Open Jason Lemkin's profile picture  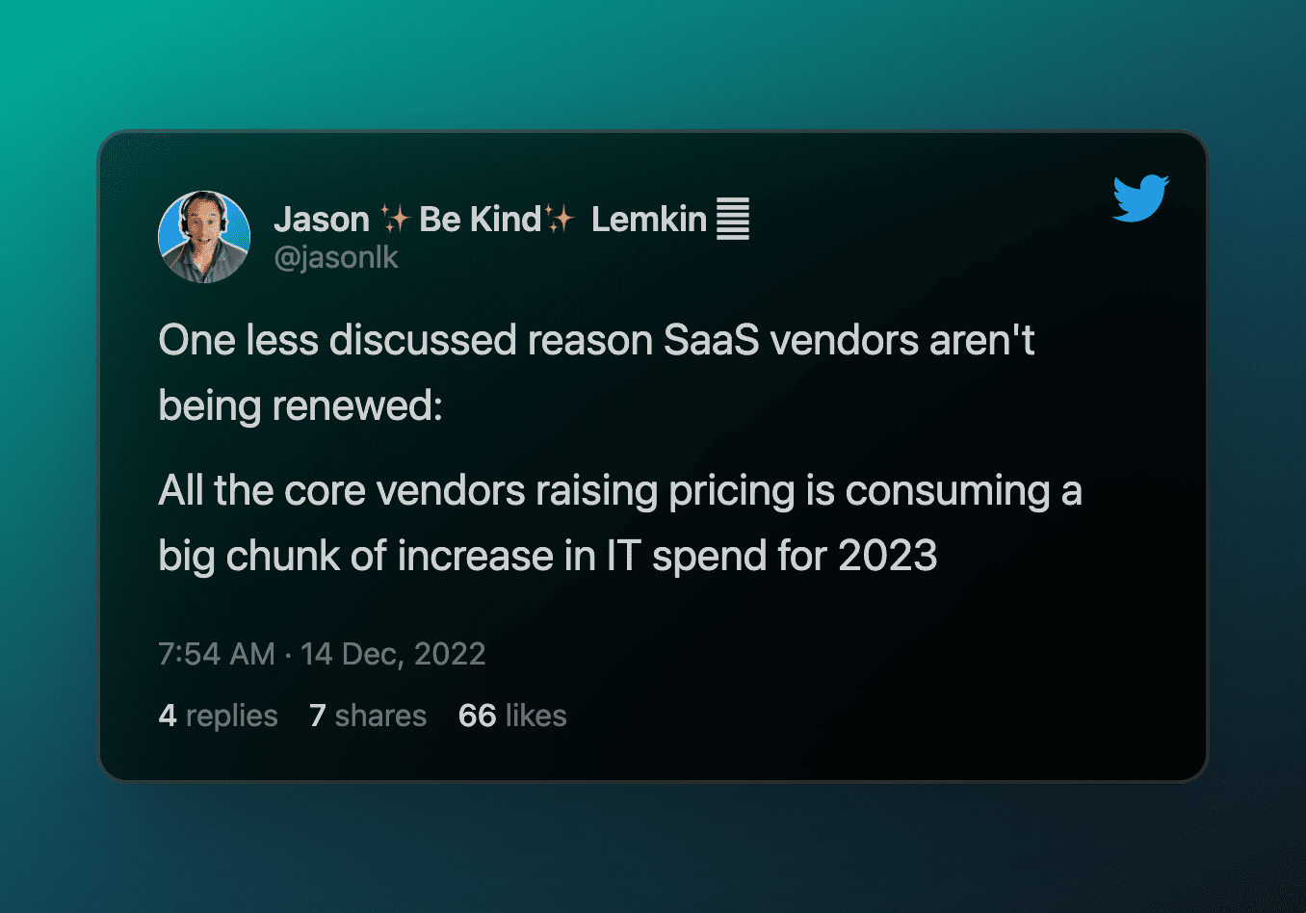click(204, 237)
